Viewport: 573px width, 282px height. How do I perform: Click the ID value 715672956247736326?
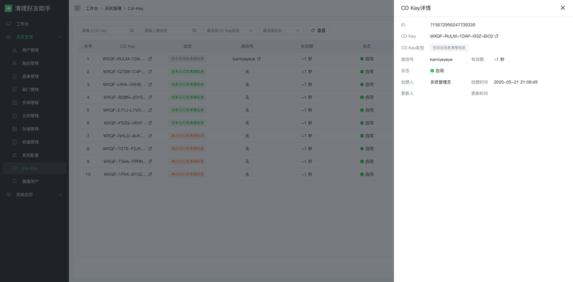pyautogui.click(x=453, y=25)
